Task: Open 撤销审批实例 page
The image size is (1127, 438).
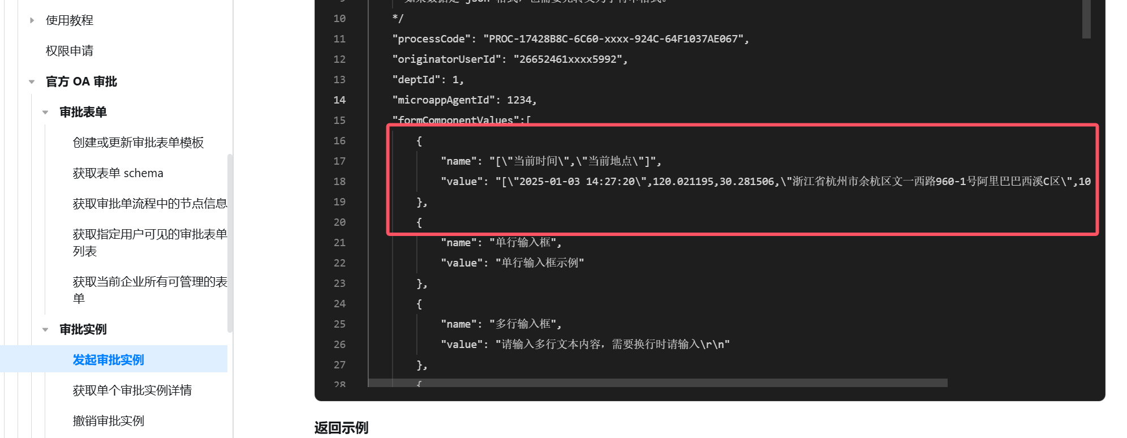Action: pos(109,421)
